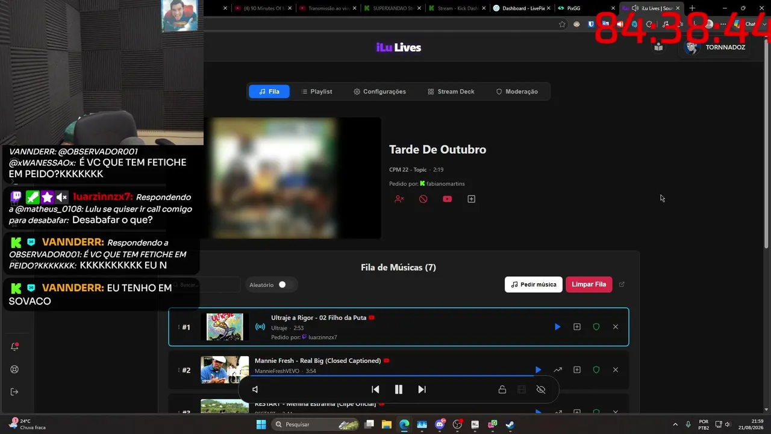Open the TORNNADOZ profile menu
The width and height of the screenshot is (771, 434).
(715, 47)
